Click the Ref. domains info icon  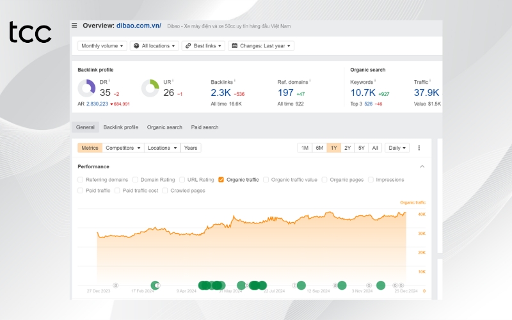310,81
